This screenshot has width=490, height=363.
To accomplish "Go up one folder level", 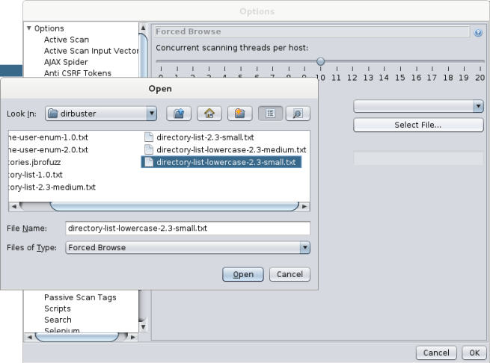I will tap(179, 114).
